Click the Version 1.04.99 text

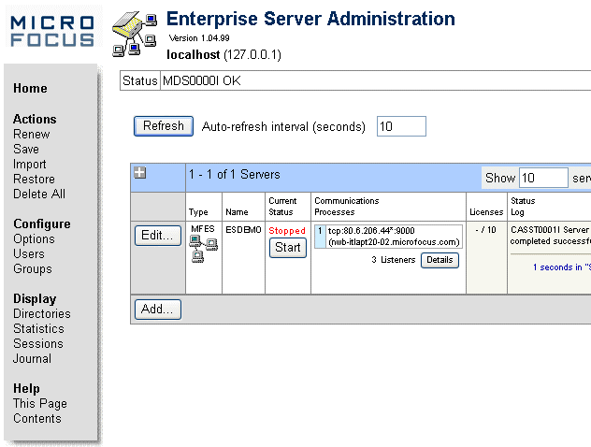coord(199,38)
